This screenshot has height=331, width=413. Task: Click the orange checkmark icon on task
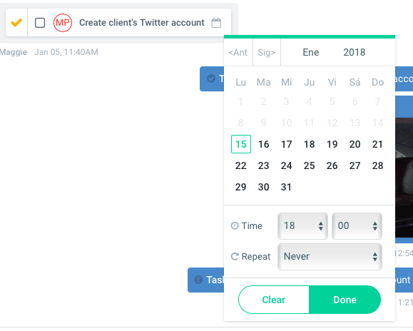tap(16, 23)
